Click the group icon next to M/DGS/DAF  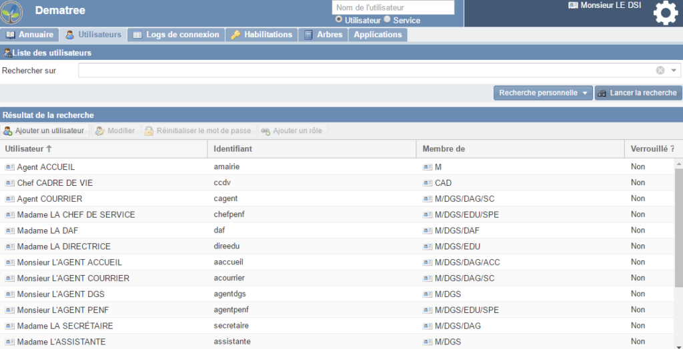427,230
